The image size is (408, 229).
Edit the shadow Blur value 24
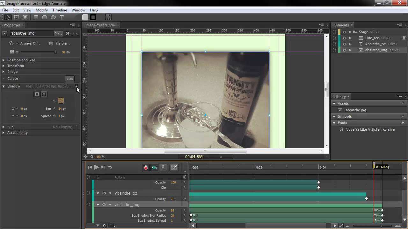point(60,108)
